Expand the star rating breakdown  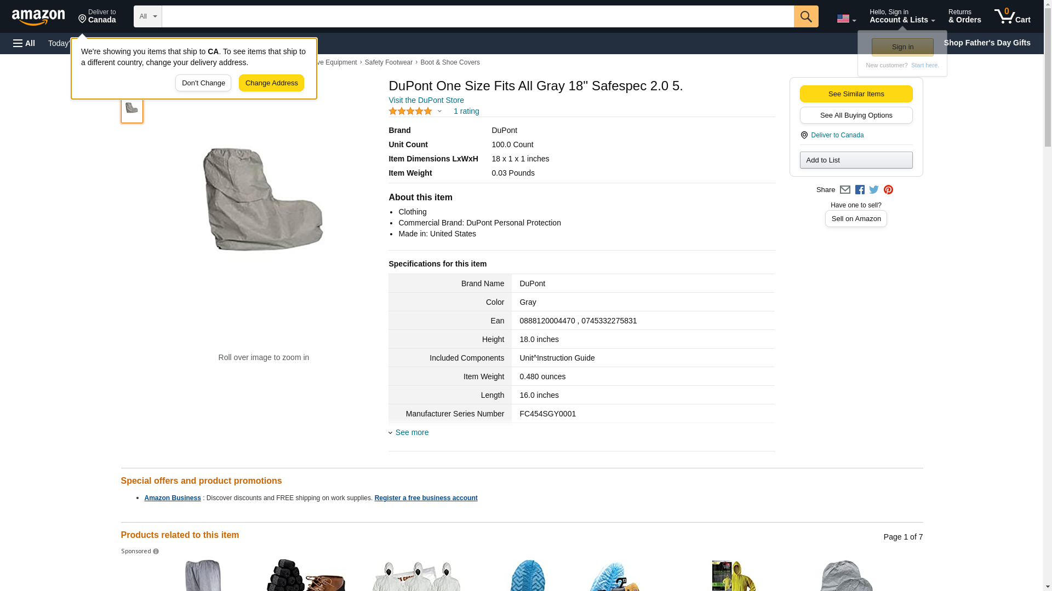[439, 112]
